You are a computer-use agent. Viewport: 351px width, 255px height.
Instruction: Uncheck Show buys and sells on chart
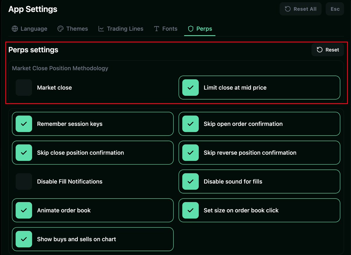(x=24, y=239)
